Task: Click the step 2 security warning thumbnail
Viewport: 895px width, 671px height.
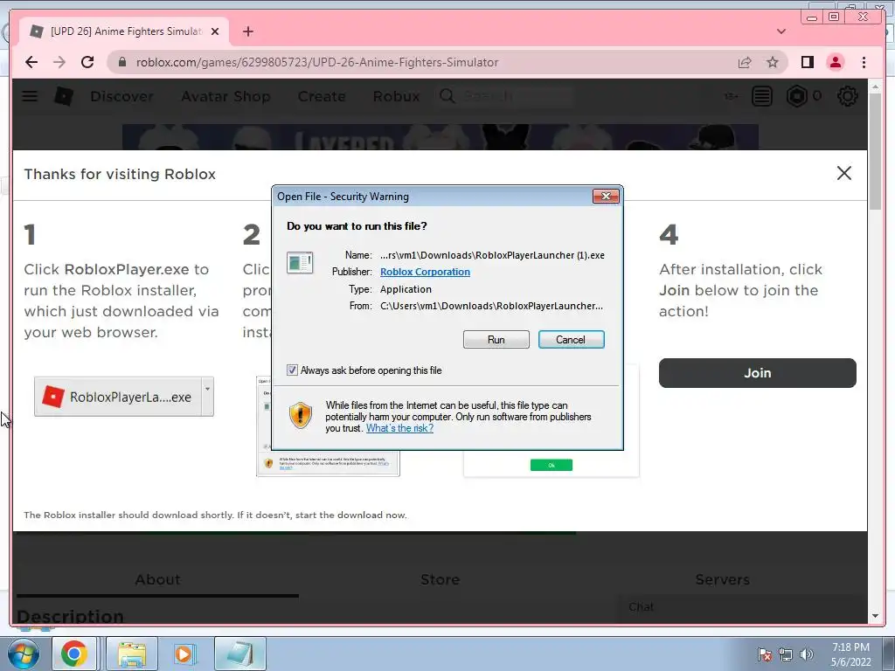Action: (328, 463)
